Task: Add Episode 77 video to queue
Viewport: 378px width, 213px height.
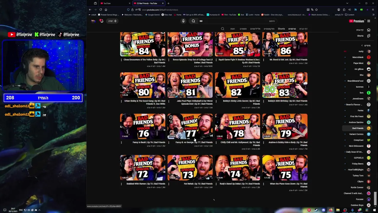Action: click(171, 122)
